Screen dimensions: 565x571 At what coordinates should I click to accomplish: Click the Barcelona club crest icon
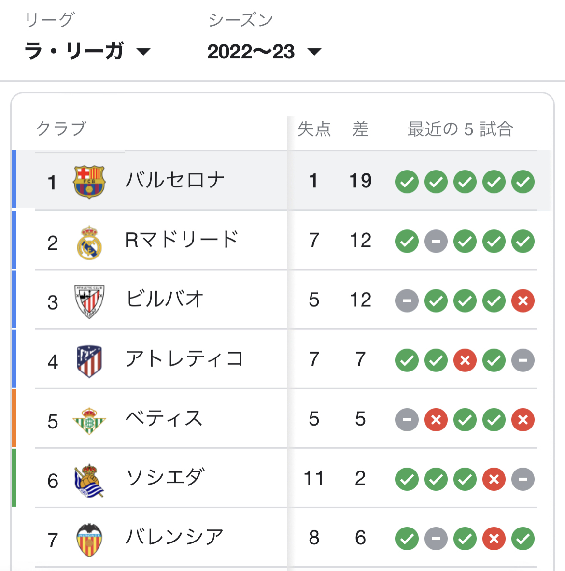click(89, 182)
